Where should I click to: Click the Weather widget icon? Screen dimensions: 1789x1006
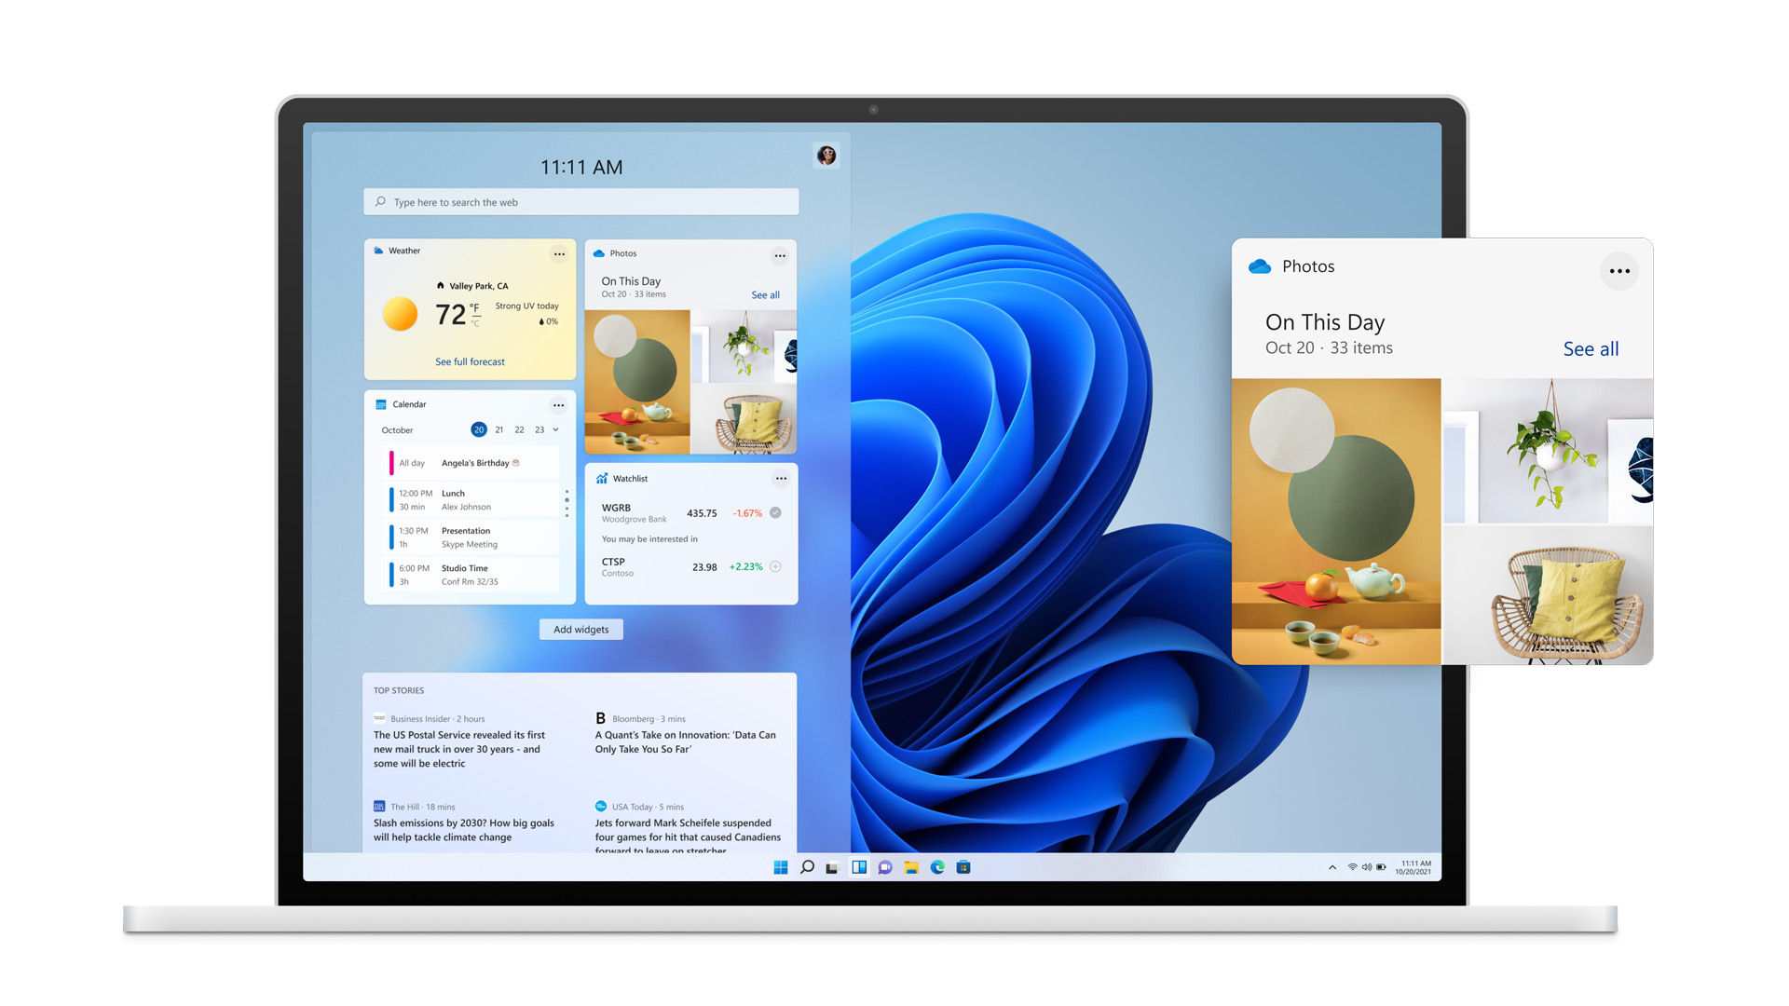pos(379,251)
